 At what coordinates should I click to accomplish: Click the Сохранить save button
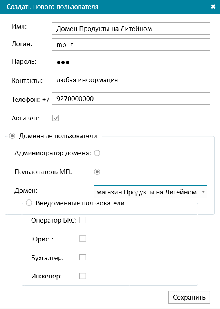(x=189, y=297)
